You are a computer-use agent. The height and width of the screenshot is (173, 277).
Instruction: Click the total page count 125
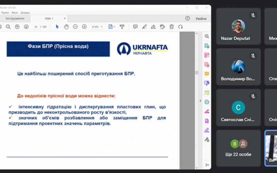coord(44,27)
